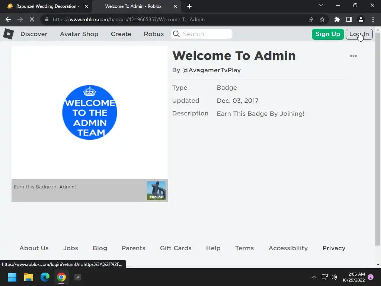381x286 pixels.
Task: Click the forward arrow in the browser toolbar
Action: (x=20, y=19)
